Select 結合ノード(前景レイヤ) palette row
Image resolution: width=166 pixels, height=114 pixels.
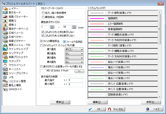click(123, 62)
